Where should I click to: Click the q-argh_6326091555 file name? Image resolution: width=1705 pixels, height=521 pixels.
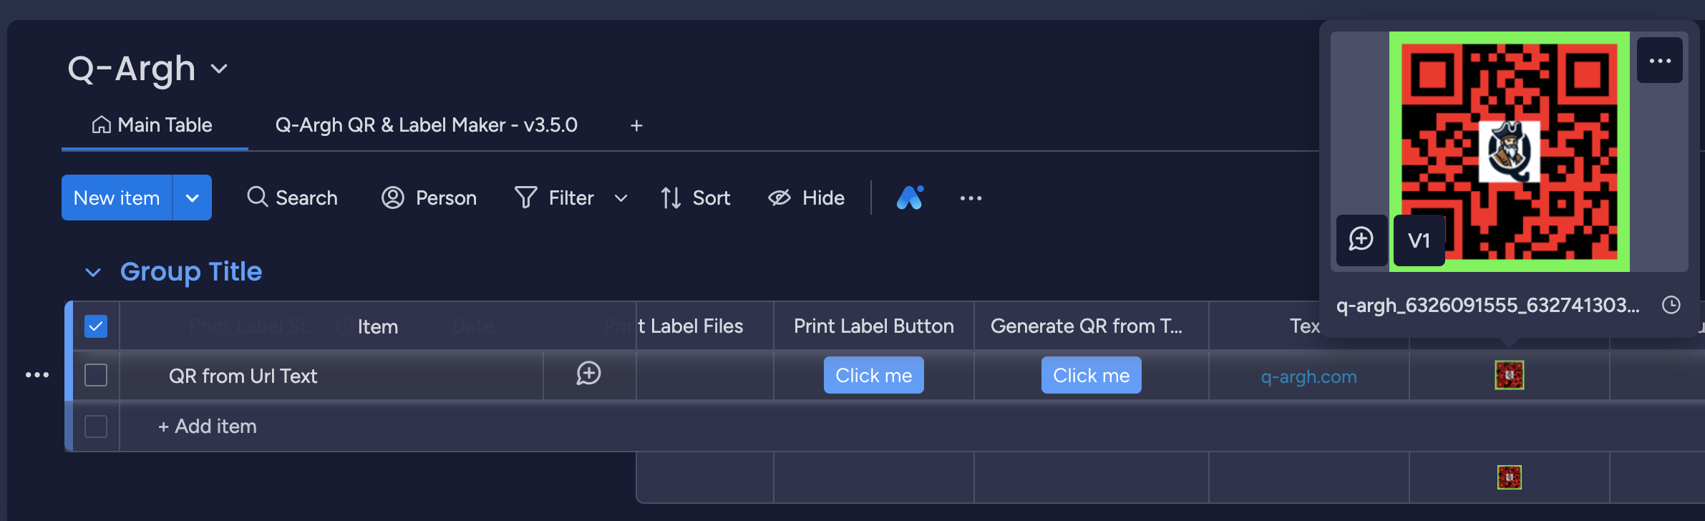(x=1487, y=306)
